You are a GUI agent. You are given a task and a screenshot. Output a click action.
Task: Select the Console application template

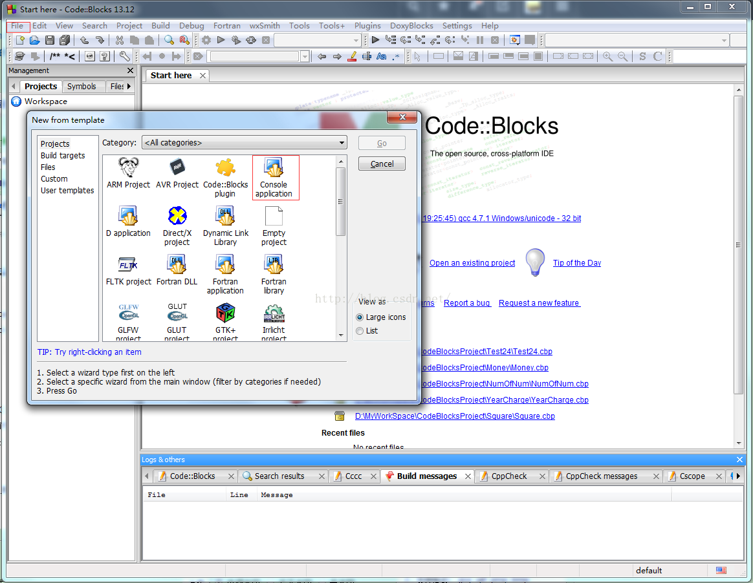click(274, 178)
